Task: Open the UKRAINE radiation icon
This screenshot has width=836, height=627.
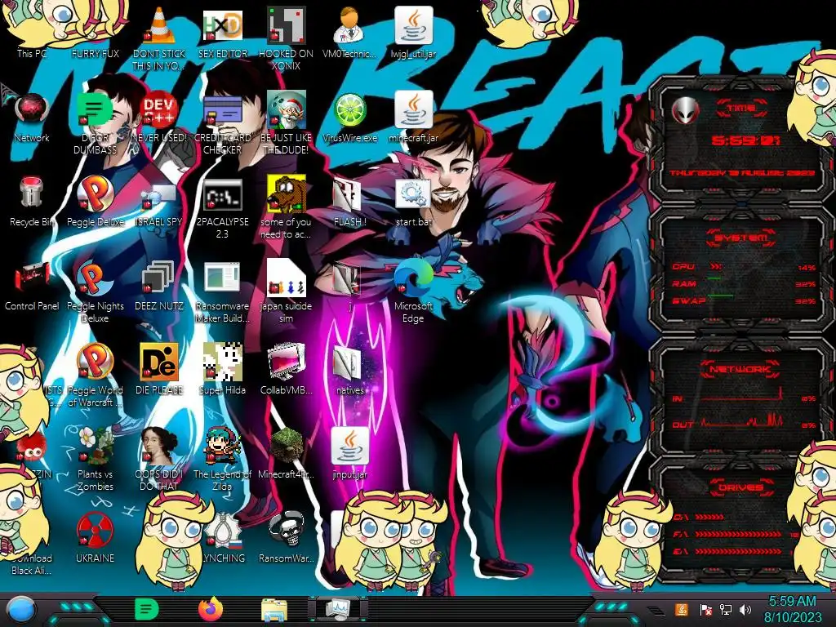Action: point(95,539)
